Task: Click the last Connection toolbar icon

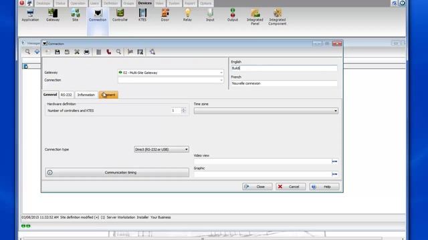Action: 152,52
